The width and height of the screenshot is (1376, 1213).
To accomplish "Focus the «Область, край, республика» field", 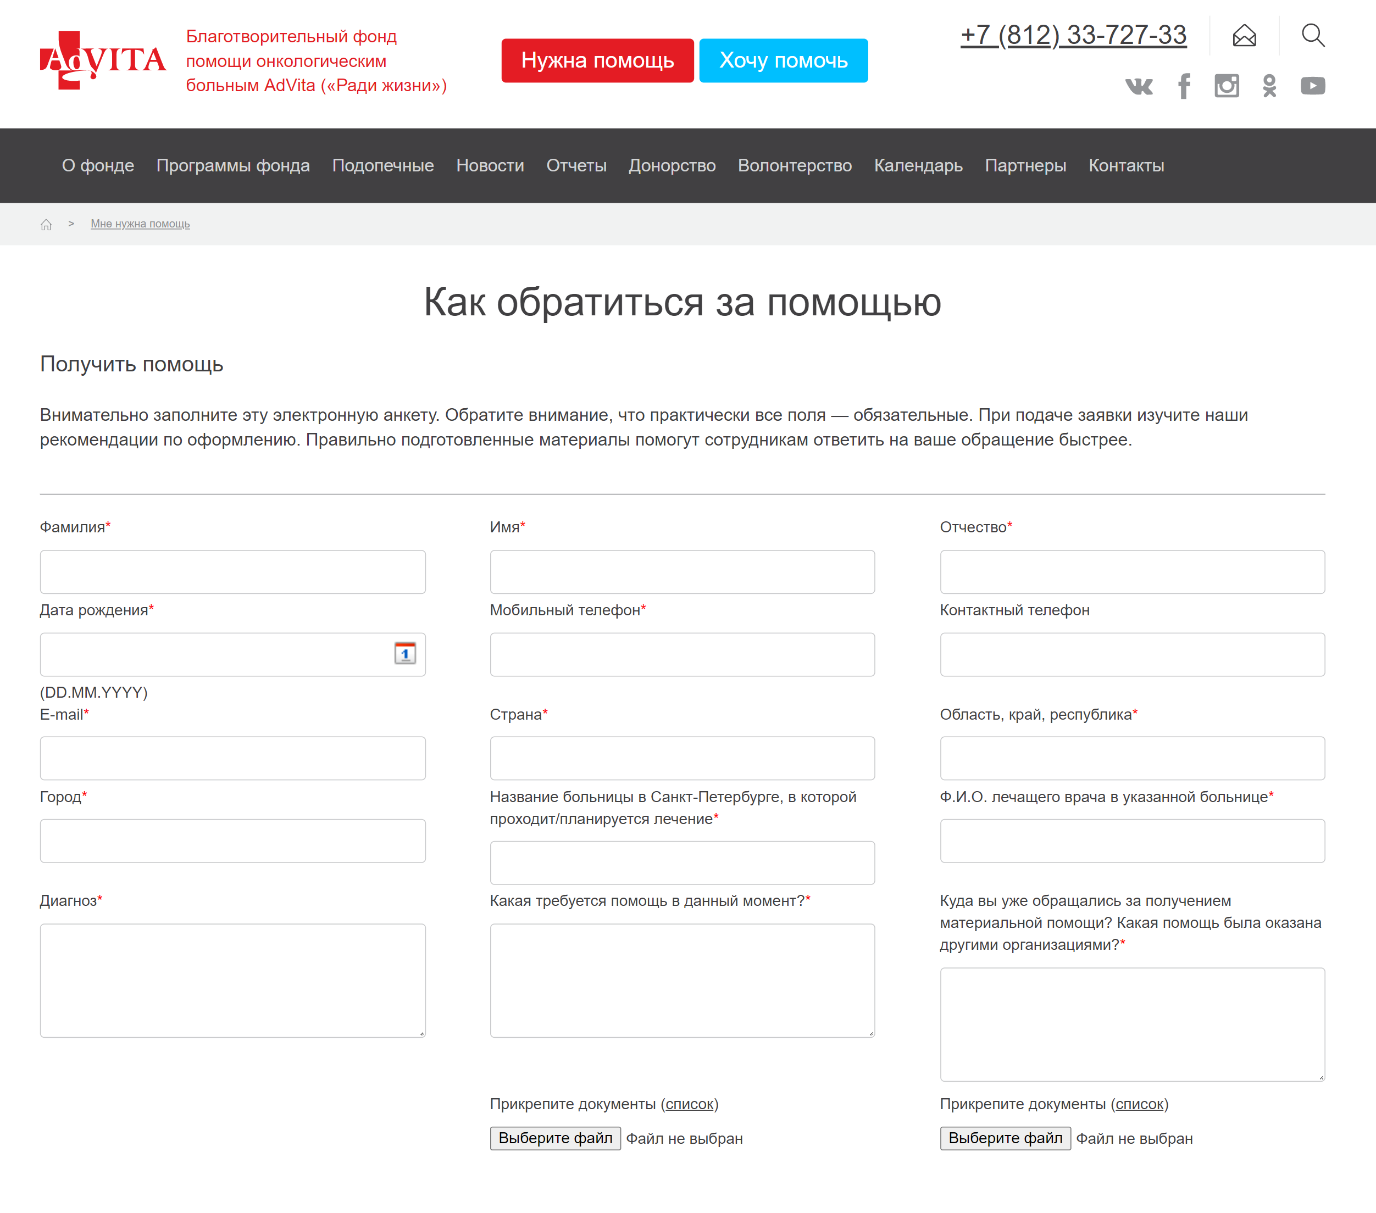I will (1133, 759).
